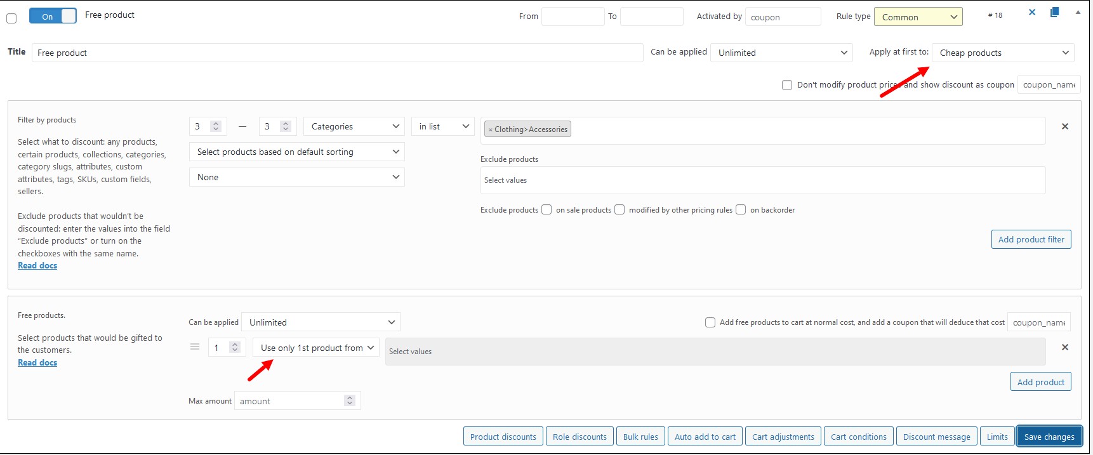The width and height of the screenshot is (1093, 455).
Task: Open the Categories filter type dropdown
Action: (x=354, y=126)
